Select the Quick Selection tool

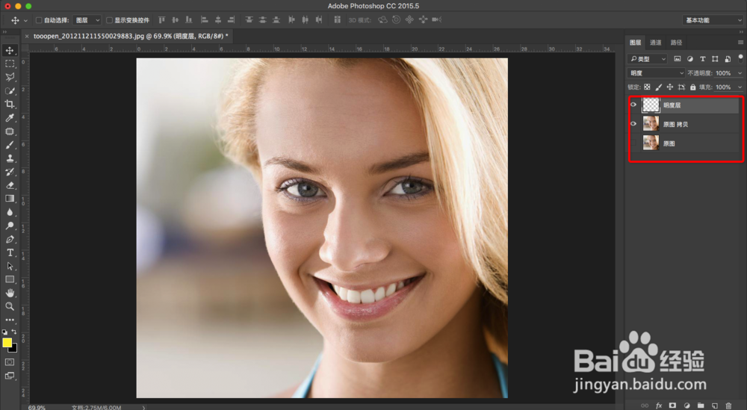pos(10,90)
